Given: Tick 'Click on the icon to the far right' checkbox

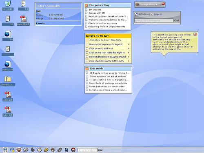Looking at the screenshot, I should pos(87,53).
